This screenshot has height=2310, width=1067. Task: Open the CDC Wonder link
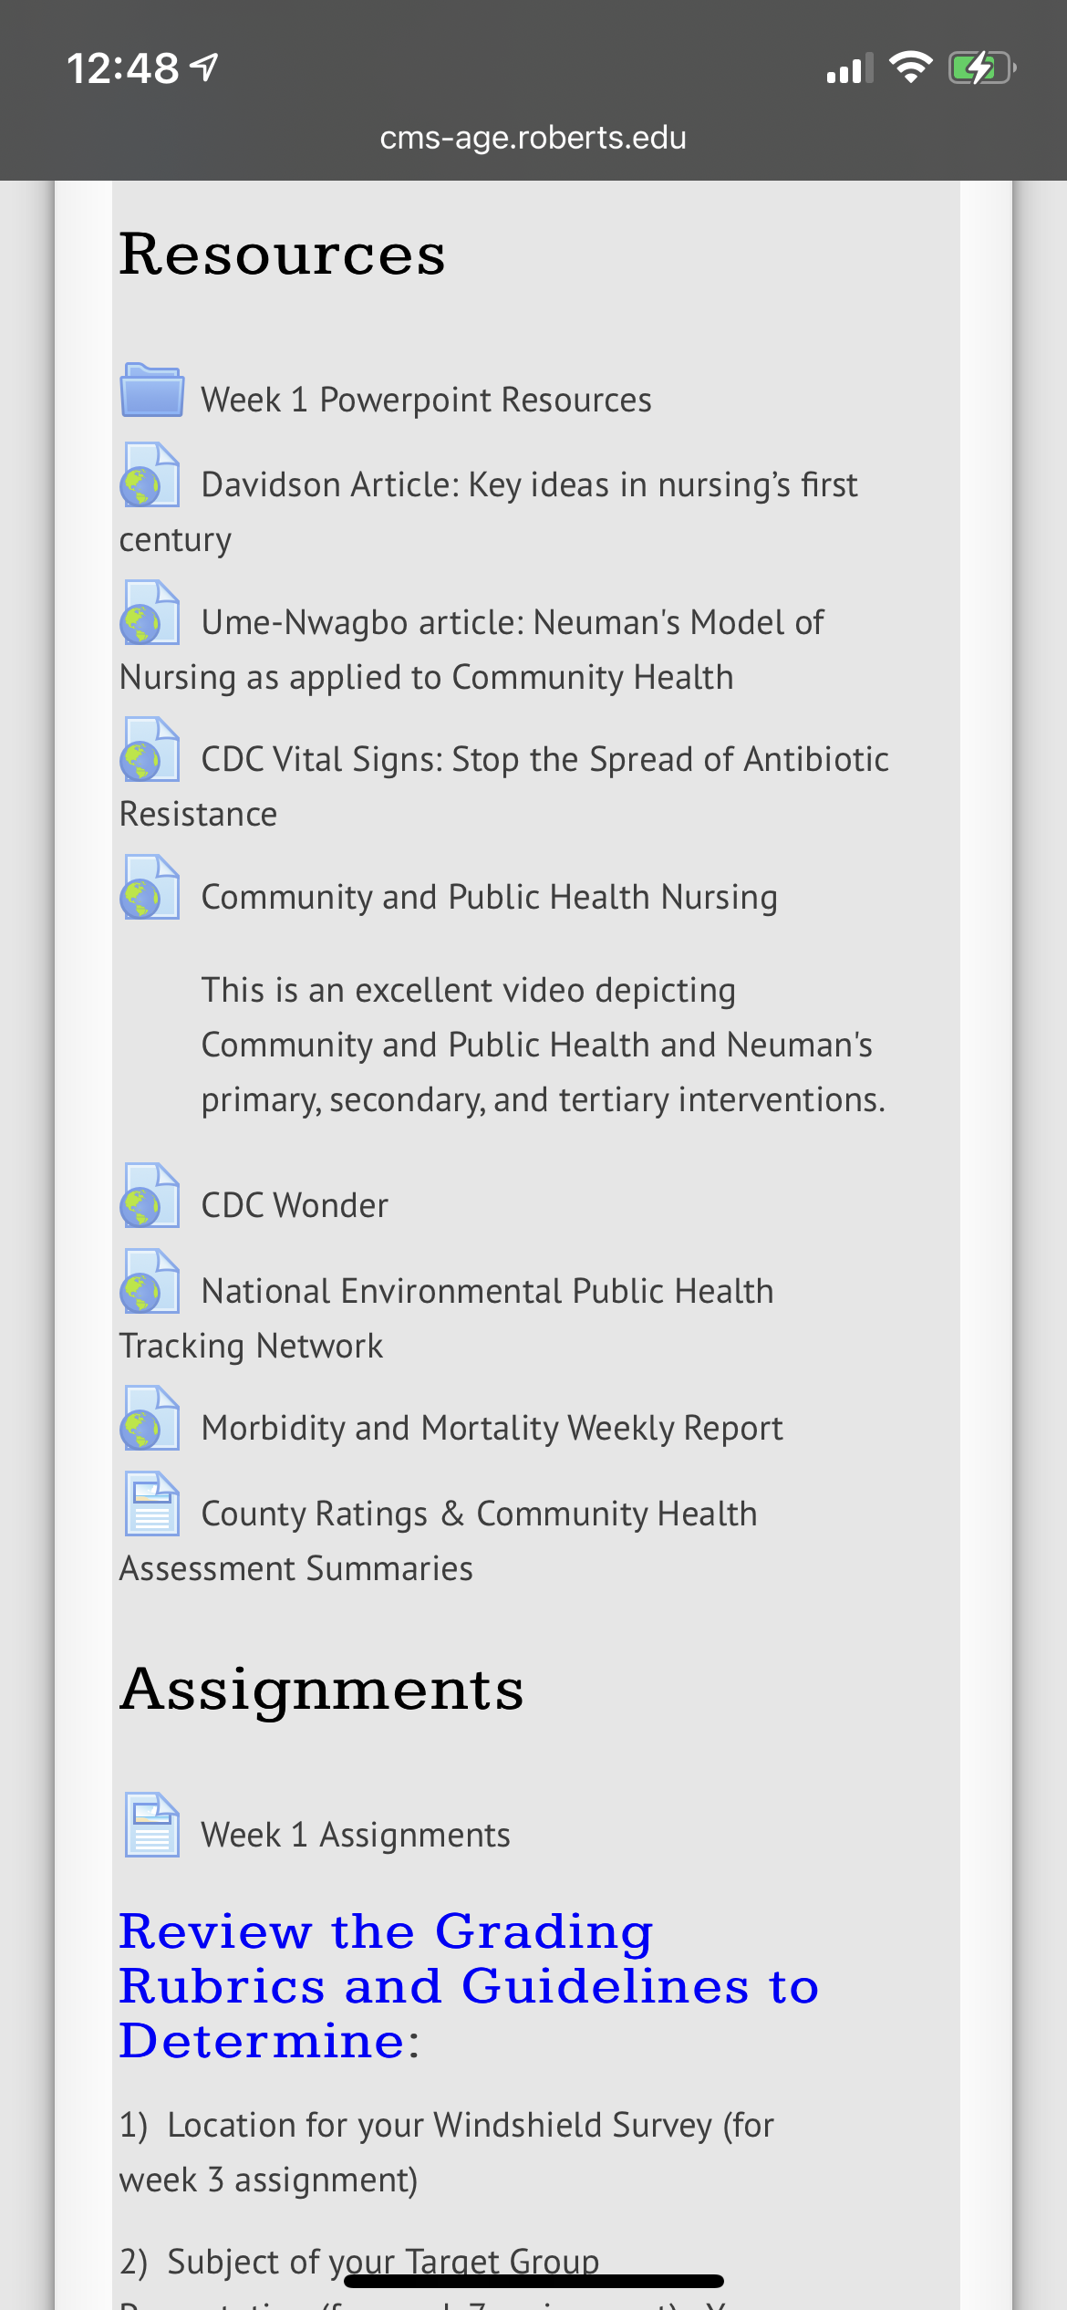(x=295, y=1205)
